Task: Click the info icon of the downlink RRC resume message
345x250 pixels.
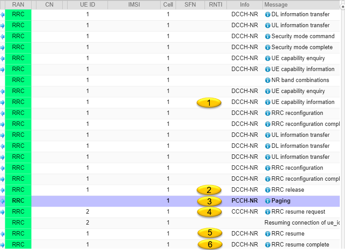Action: pos(268,234)
